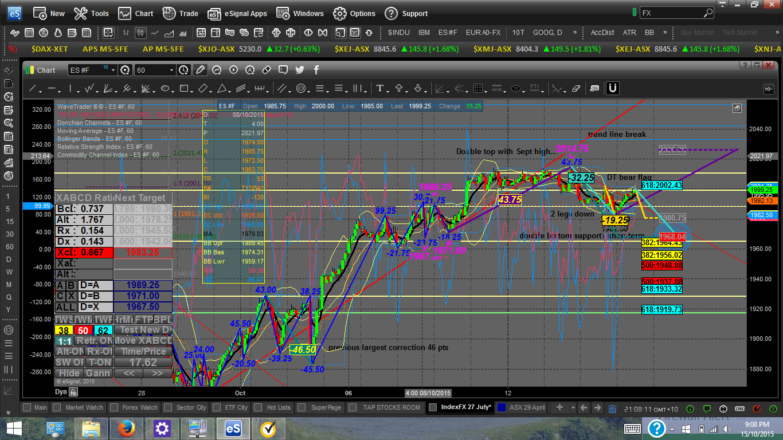
Task: Click the Hide button in WaveTrader panel
Action: (x=69, y=373)
